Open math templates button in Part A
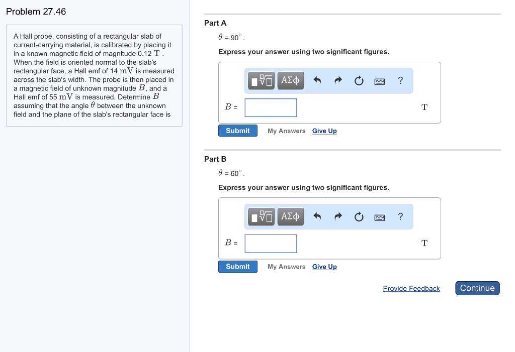Screen dimensions: 515x352 point(262,80)
